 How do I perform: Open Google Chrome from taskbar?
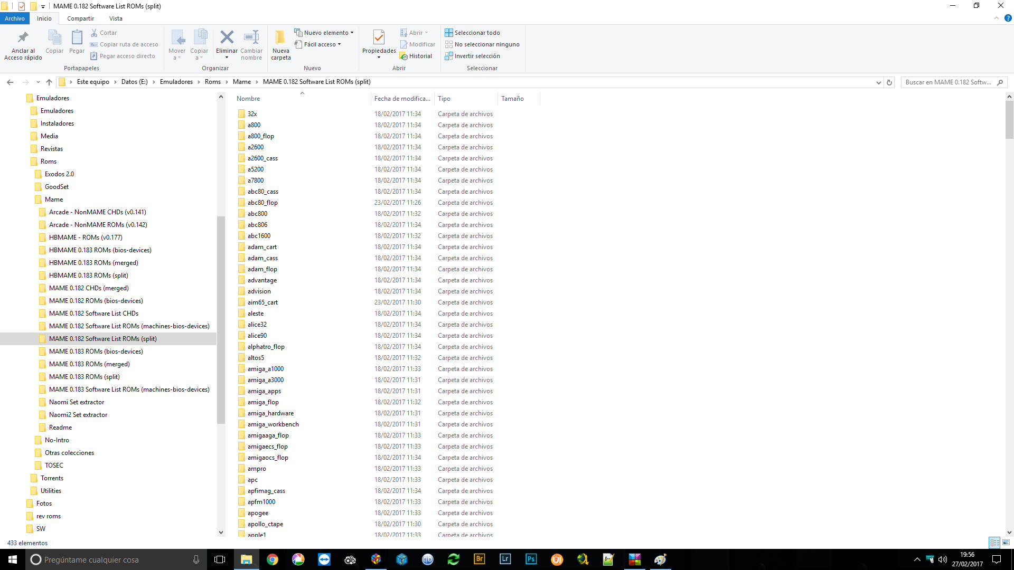[273, 559]
